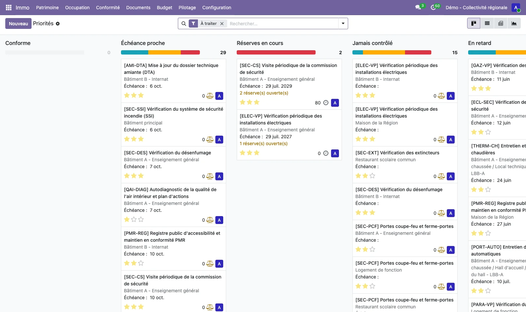This screenshot has width=526, height=312.
Task: Open the activities clock icon
Action: pyautogui.click(x=433, y=8)
